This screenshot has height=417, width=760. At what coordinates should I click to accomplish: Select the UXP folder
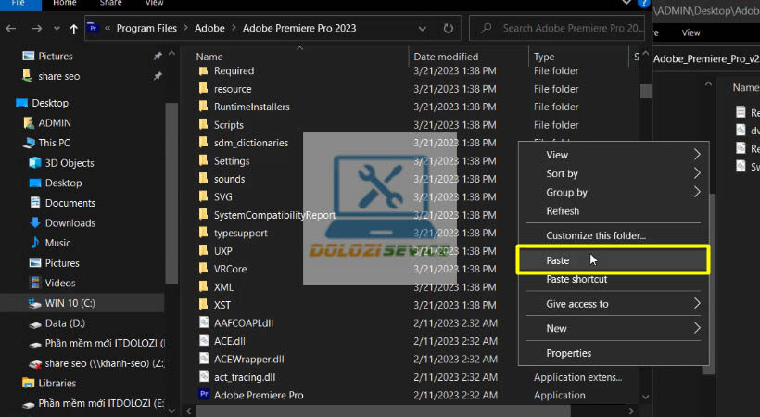[223, 251]
